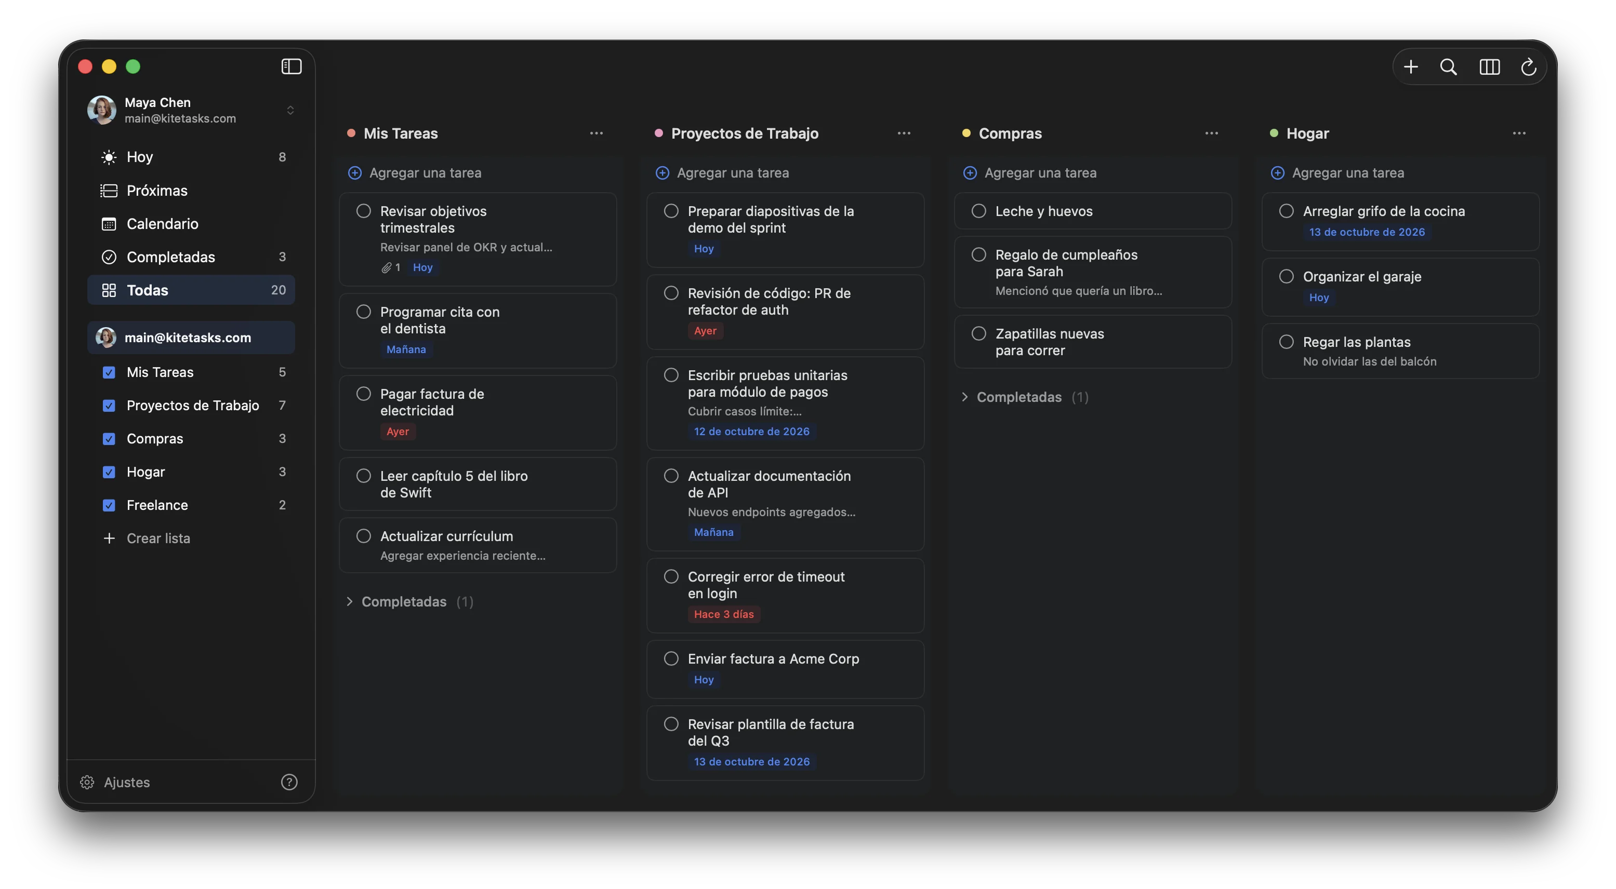Open the help question mark icon
This screenshot has width=1616, height=889.
coord(289,782)
